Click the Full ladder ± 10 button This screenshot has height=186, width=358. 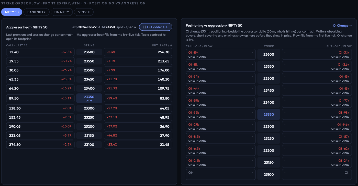[155, 27]
